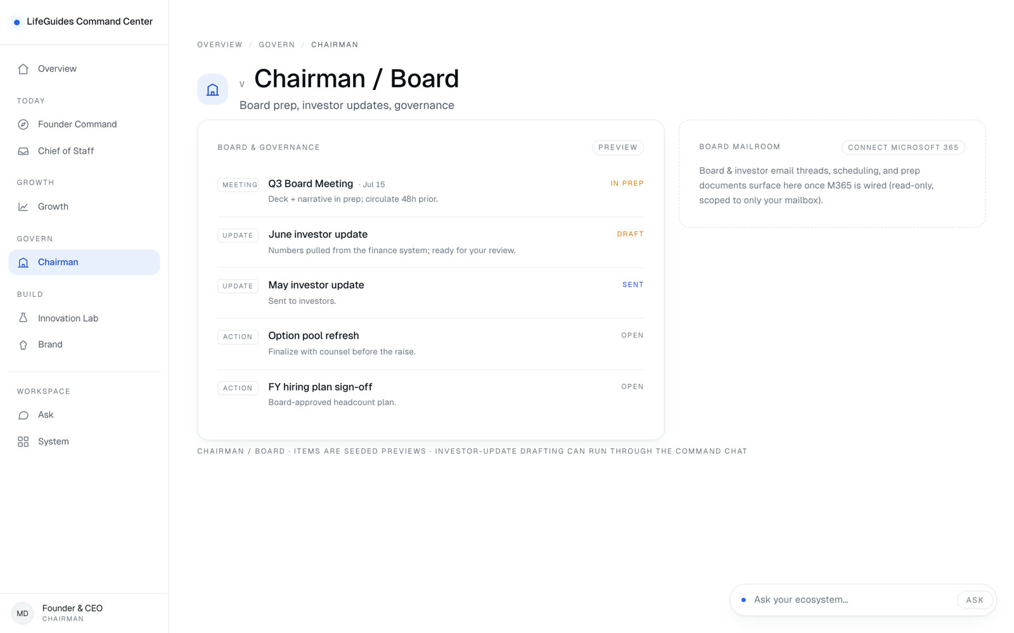The image size is (1014, 633).
Task: Open the Option pool refresh action
Action: click(431, 344)
